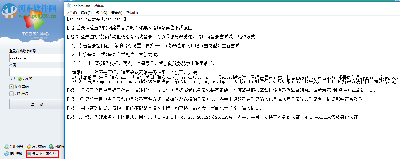Image resolution: width=400 pixels, height=159 pixels.
Task: Click the 登录名或数字帐号 label
Action: (x=23, y=51)
